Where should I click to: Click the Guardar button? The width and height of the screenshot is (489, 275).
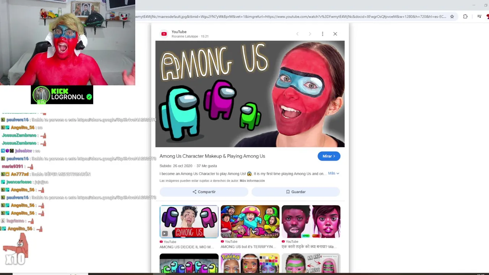tap(296, 192)
